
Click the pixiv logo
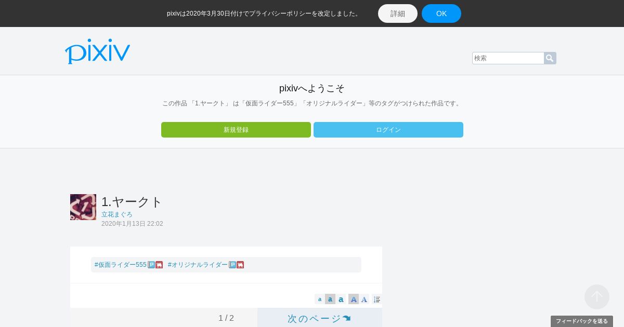(97, 51)
